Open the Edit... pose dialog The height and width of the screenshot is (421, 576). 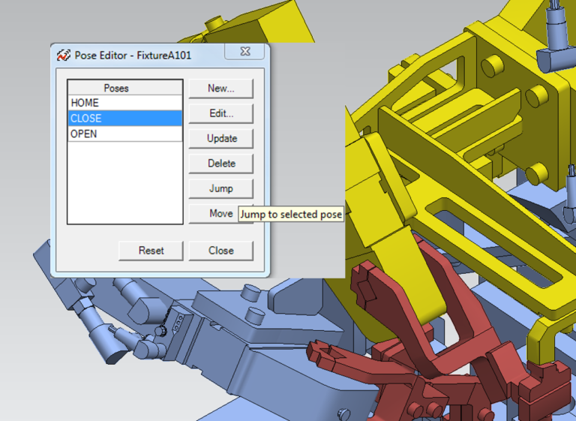[220, 113]
